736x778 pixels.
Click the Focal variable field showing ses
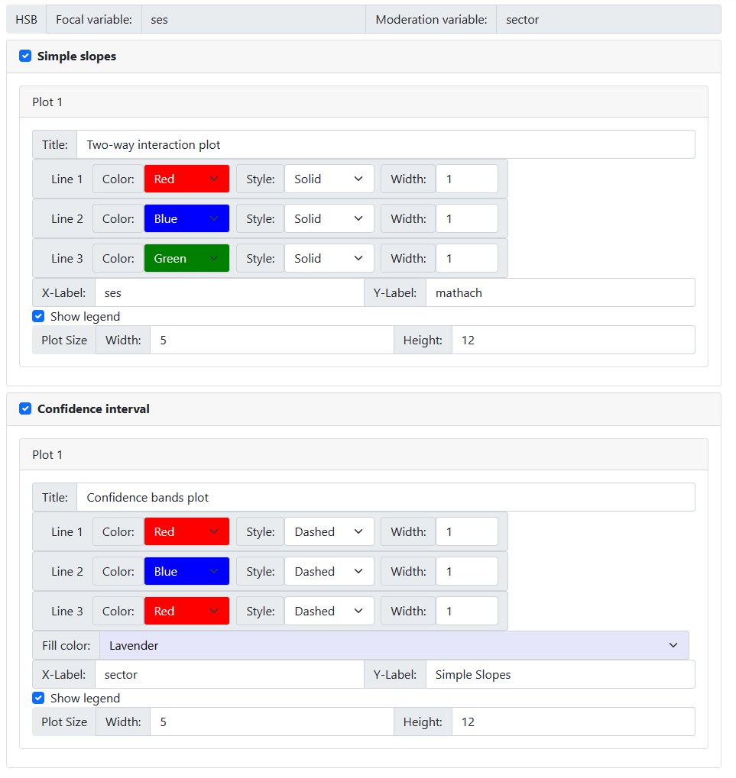point(253,20)
